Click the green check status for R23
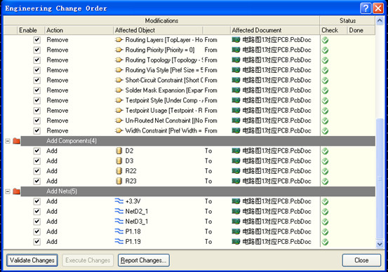Viewport: 388px width, 272px height. coord(325,182)
